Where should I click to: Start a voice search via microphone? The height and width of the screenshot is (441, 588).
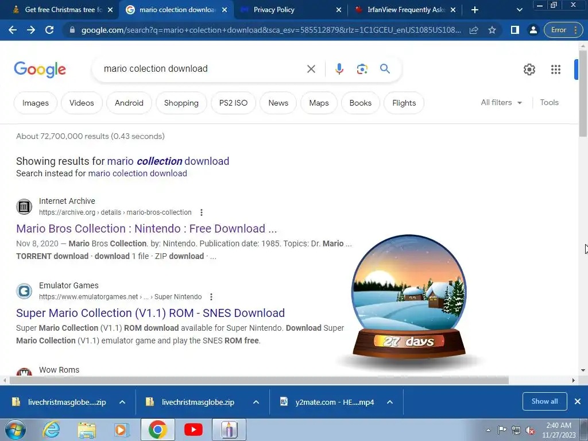[x=339, y=69]
